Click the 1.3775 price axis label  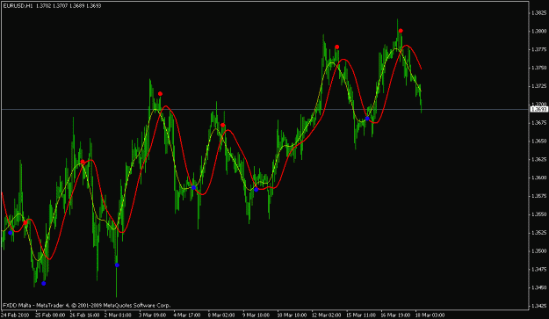tap(538, 49)
